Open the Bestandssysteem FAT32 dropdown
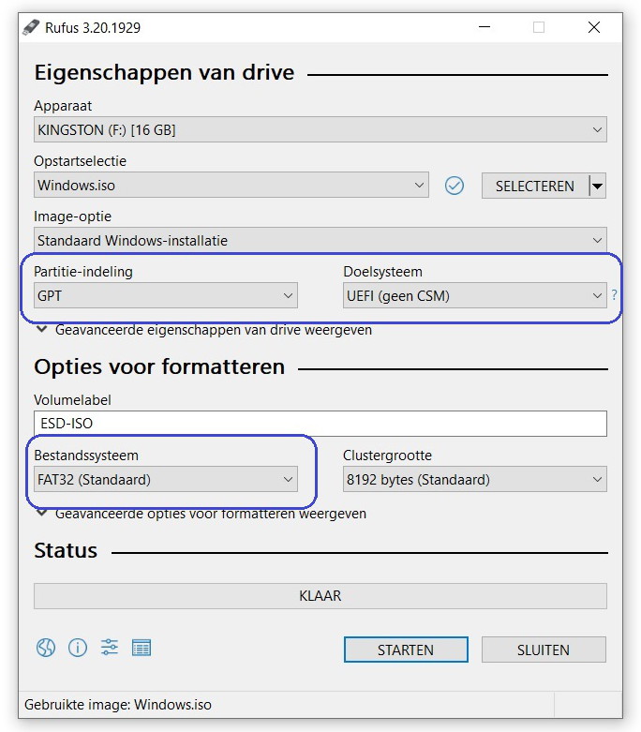The height and width of the screenshot is (732, 641). coord(166,480)
